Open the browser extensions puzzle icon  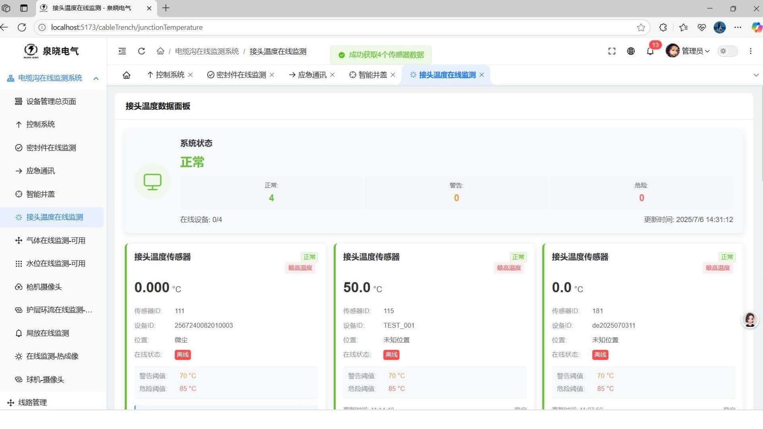coord(663,27)
